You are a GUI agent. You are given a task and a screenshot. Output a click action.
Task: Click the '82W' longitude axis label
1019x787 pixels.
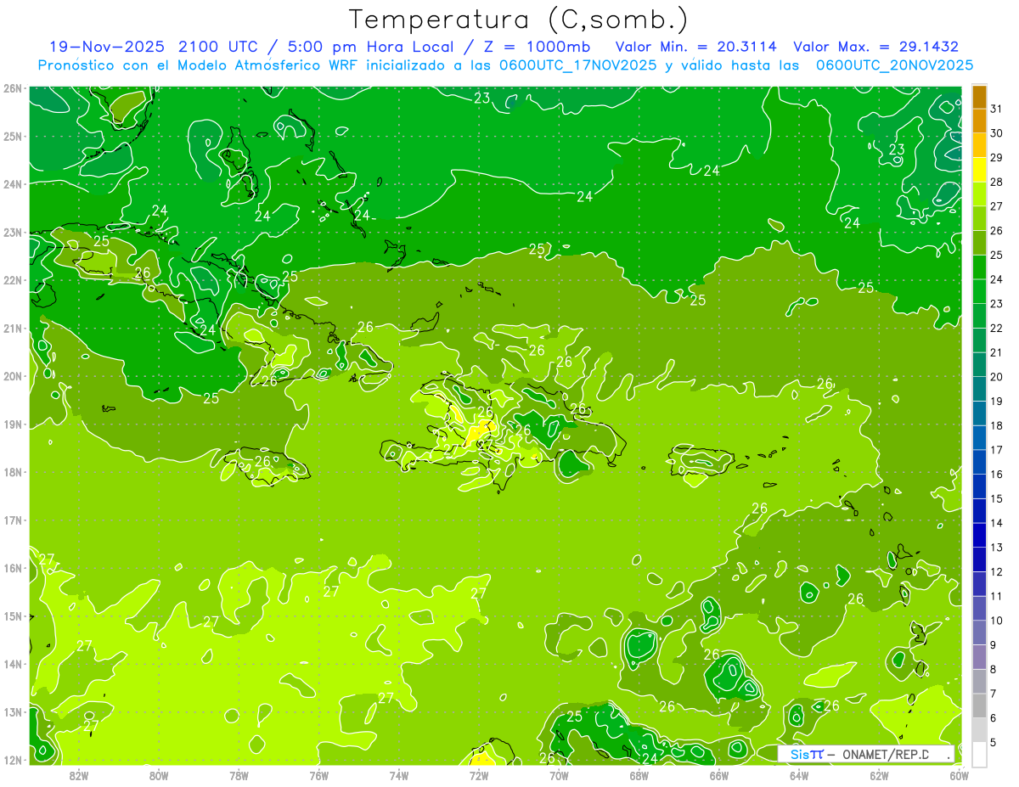pos(79,775)
